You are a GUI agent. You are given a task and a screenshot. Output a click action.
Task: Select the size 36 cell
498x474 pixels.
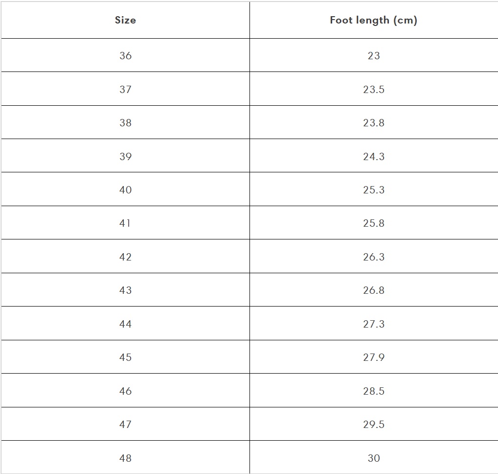click(x=125, y=55)
